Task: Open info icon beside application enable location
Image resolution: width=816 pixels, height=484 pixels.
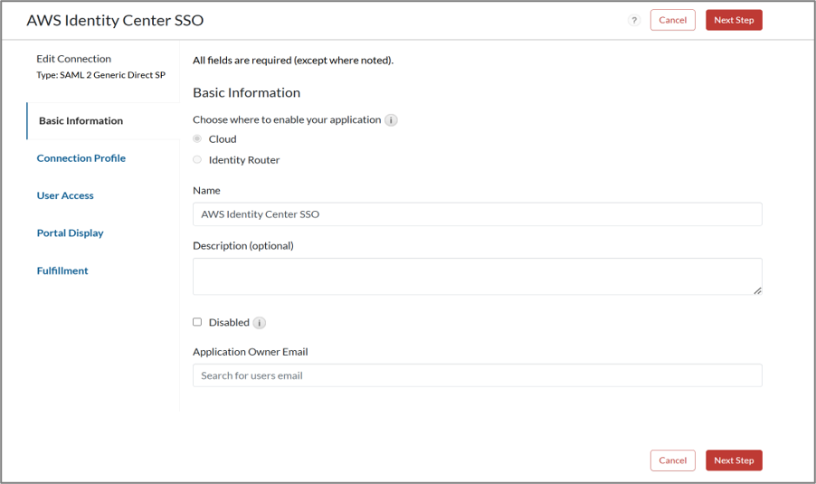Action: tap(391, 120)
